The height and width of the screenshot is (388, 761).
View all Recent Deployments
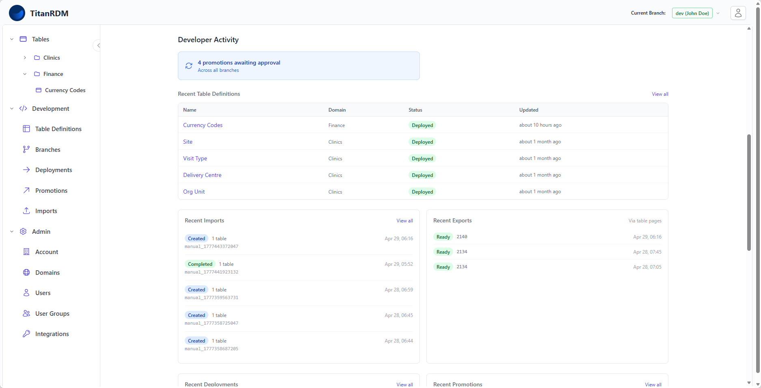[404, 384]
